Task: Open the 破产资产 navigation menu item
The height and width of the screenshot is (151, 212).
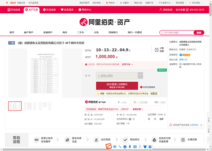Action: (28, 32)
